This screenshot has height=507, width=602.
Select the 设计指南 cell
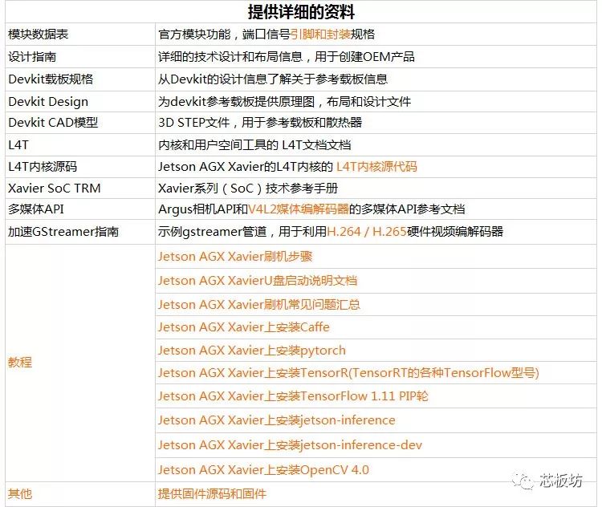tap(80, 57)
